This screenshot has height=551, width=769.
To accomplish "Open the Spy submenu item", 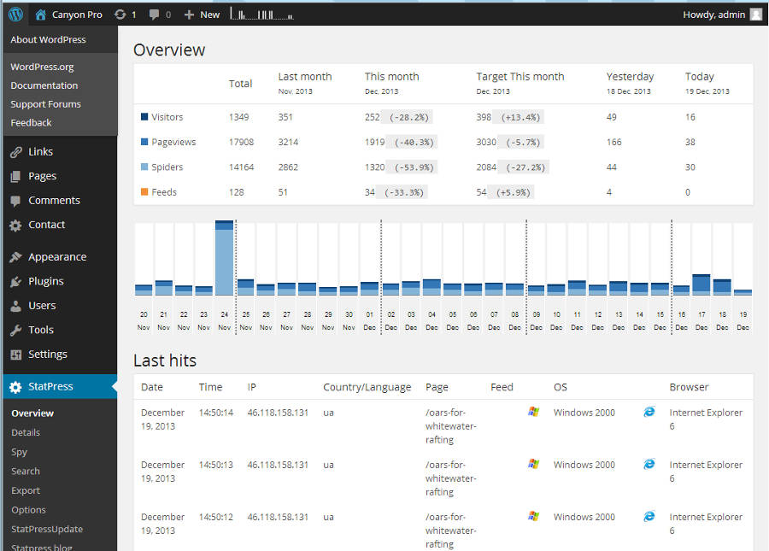I will [20, 452].
